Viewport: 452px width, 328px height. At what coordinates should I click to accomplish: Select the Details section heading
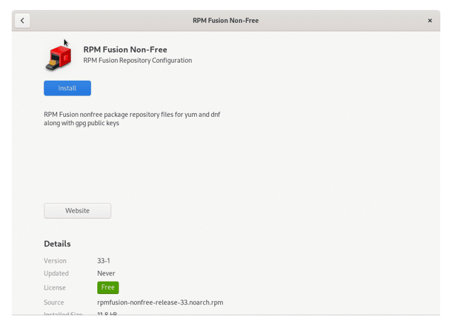point(57,244)
